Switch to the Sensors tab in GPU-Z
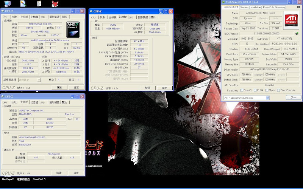Image resolution: width=303 pixels, height=189 pixels. pyautogui.click(x=244, y=7)
